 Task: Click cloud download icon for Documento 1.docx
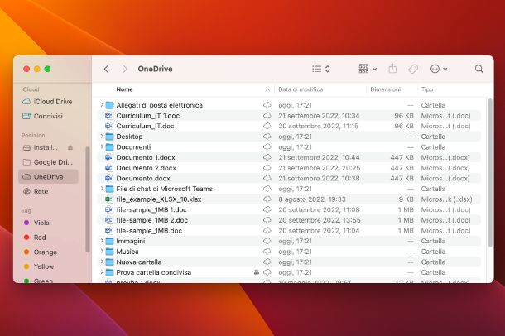click(267, 157)
